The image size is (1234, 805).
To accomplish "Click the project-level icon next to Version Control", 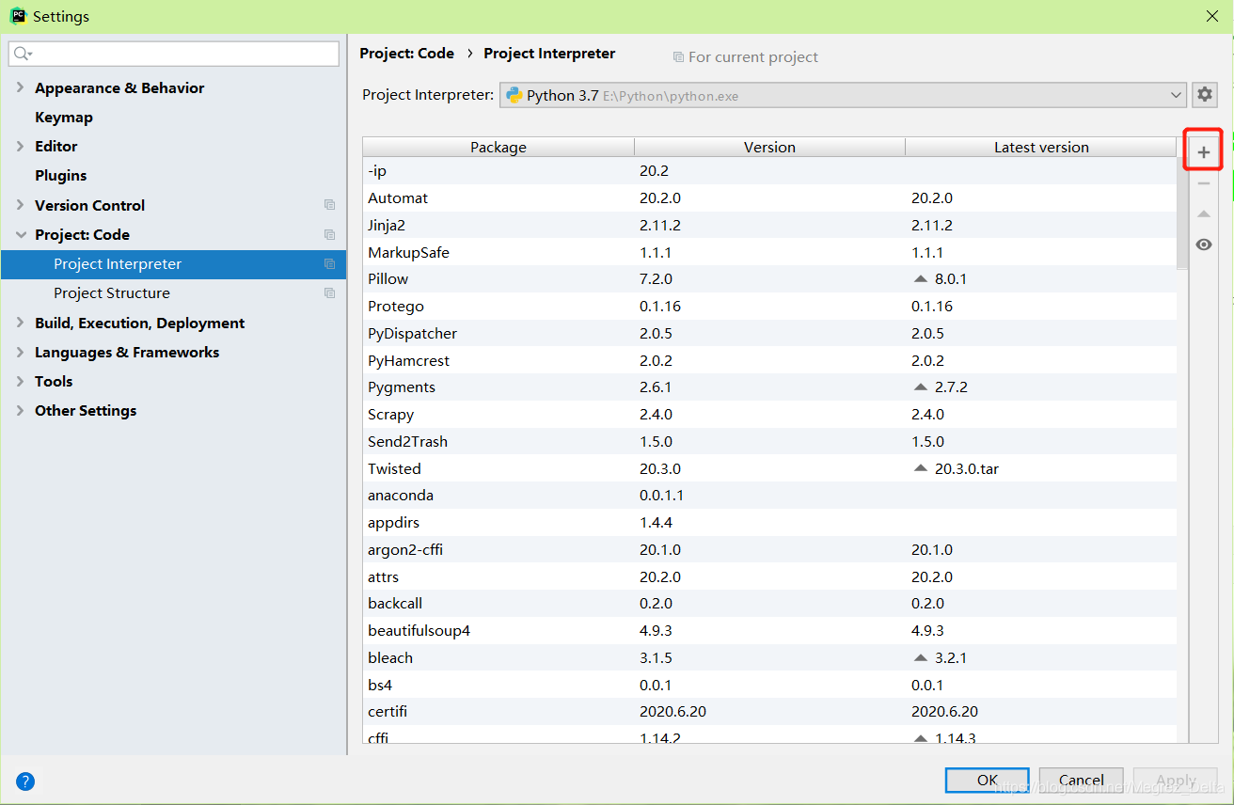I will click(x=329, y=205).
